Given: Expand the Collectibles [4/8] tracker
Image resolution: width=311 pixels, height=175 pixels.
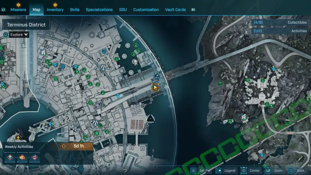Looking at the screenshot, I should (x=280, y=23).
